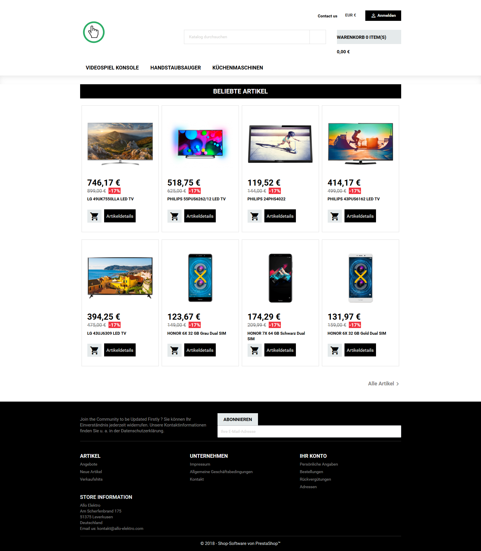This screenshot has width=481, height=551.
Task: Add Honor 7X Schwarz to cart
Action: pyautogui.click(x=255, y=350)
